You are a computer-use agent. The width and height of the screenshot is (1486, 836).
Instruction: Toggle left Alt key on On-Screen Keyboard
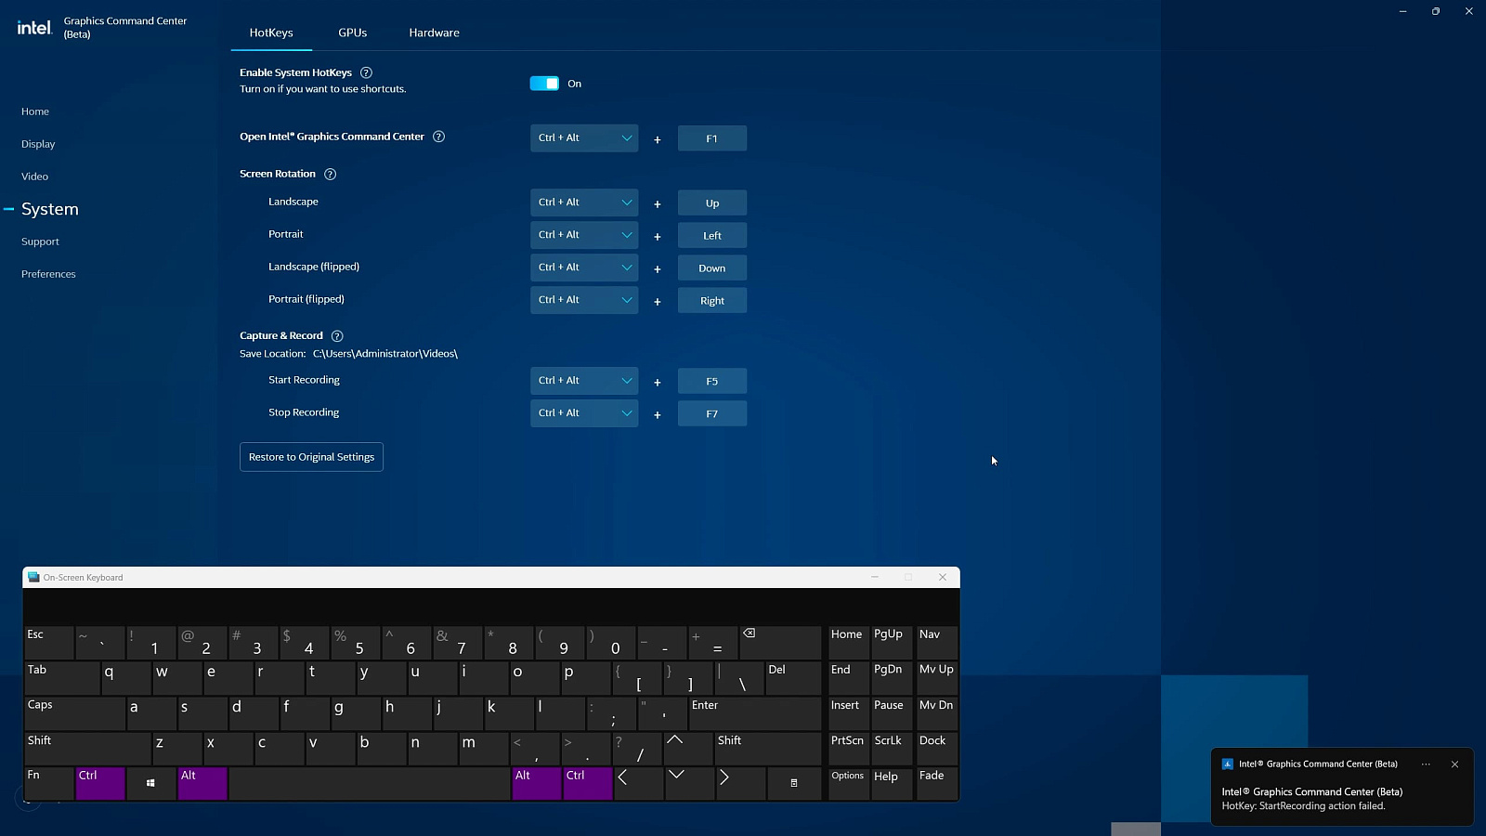(202, 783)
